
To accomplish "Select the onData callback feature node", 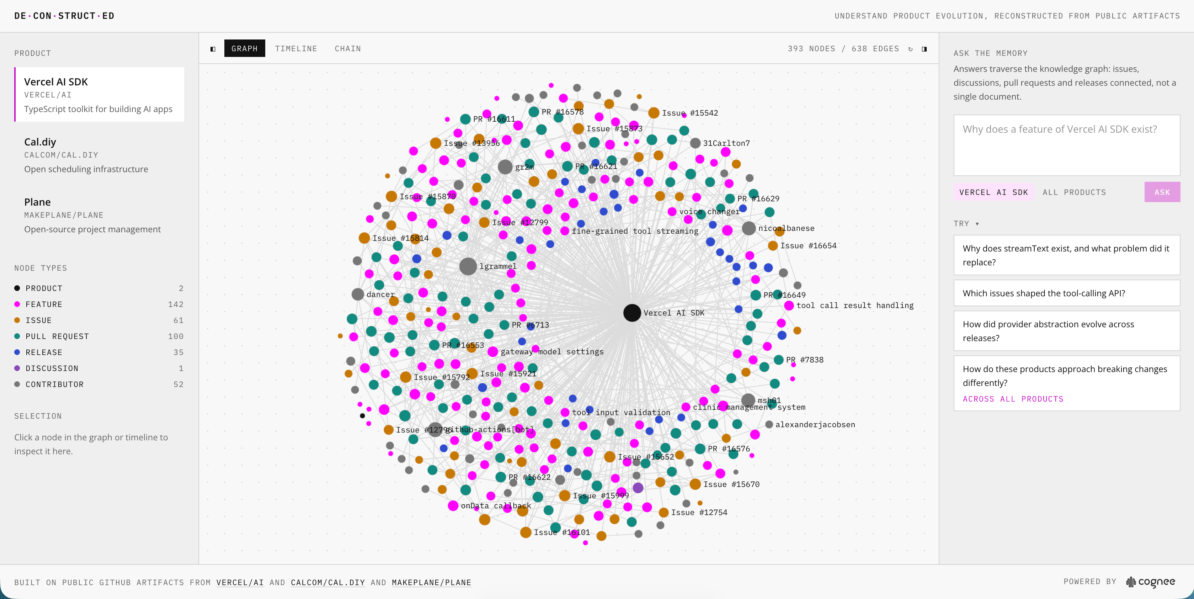I will [453, 506].
